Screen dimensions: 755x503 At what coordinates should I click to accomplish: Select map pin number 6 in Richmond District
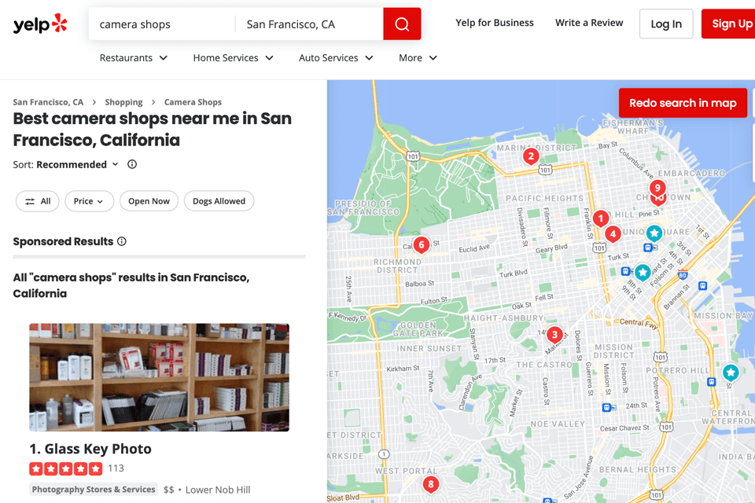click(x=422, y=245)
